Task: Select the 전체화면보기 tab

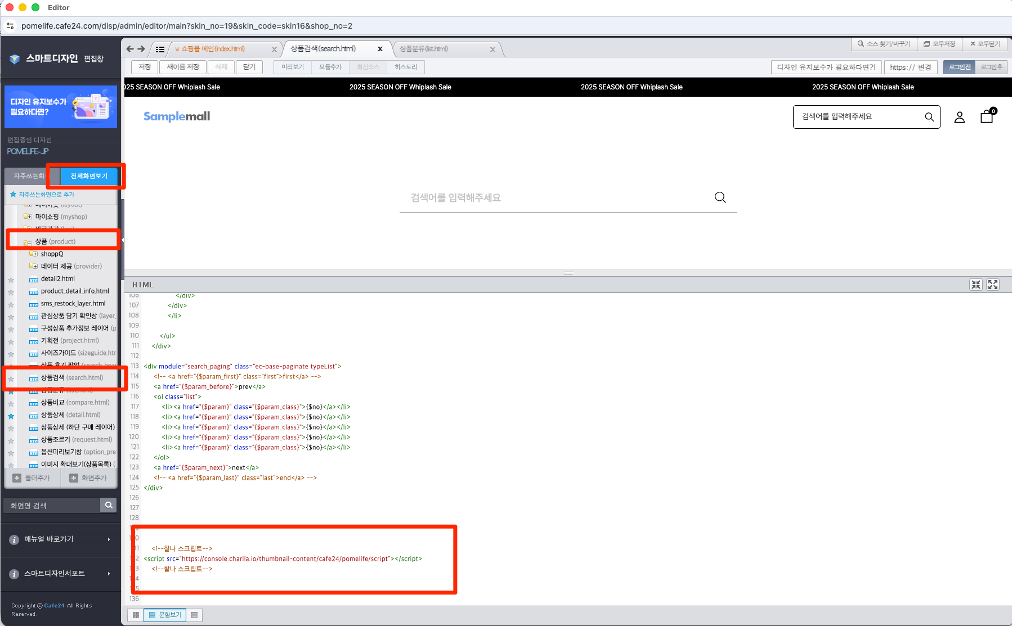Action: coord(89,176)
